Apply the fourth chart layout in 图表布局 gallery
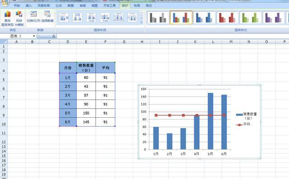 click(x=105, y=18)
